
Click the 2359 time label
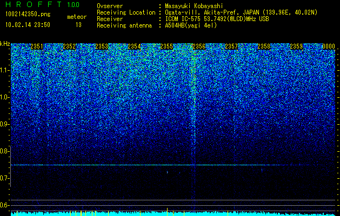click(296, 46)
